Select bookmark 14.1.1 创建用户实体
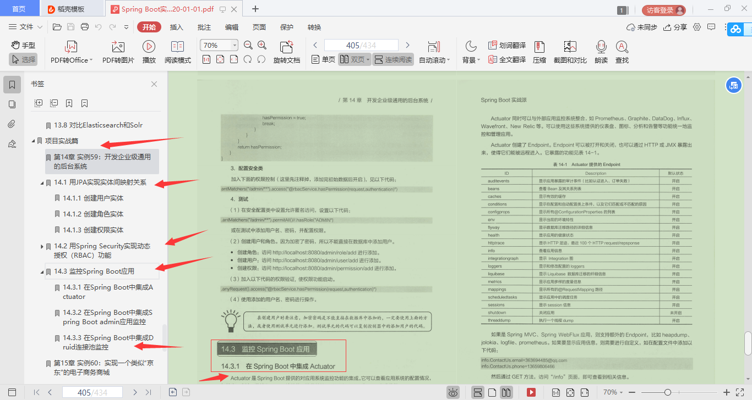 (93, 198)
